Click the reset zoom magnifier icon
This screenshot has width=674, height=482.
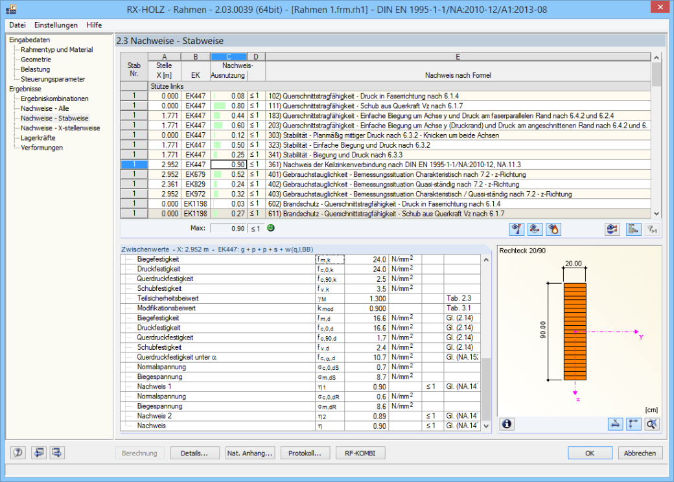652,424
